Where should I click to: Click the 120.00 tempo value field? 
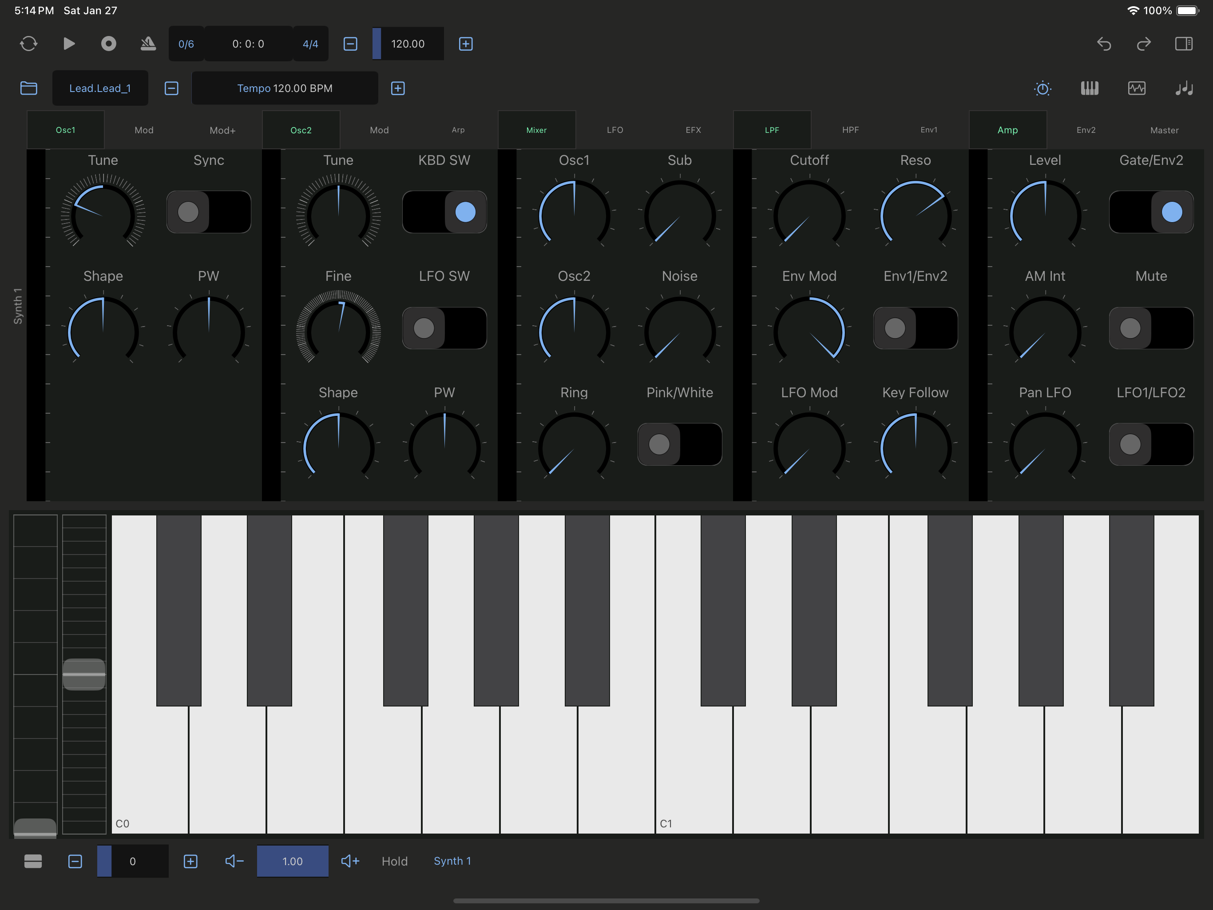click(x=408, y=44)
